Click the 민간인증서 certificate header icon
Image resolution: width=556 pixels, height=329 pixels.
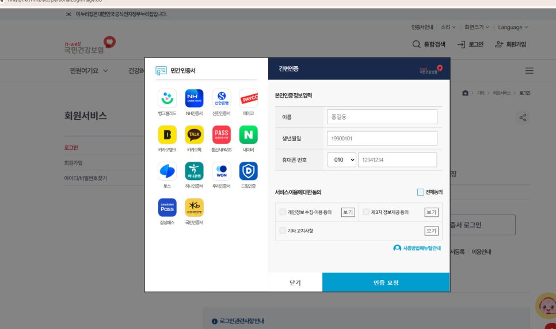161,71
